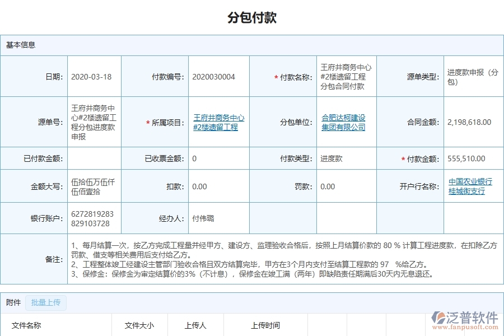Click the 合同金额 amount 2,198,618.00
This screenshot has height=336, width=504.
tap(470, 122)
